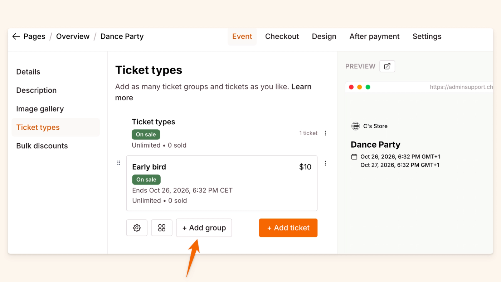This screenshot has width=501, height=282.
Task: Click the grid layout icon button
Action: point(162,228)
